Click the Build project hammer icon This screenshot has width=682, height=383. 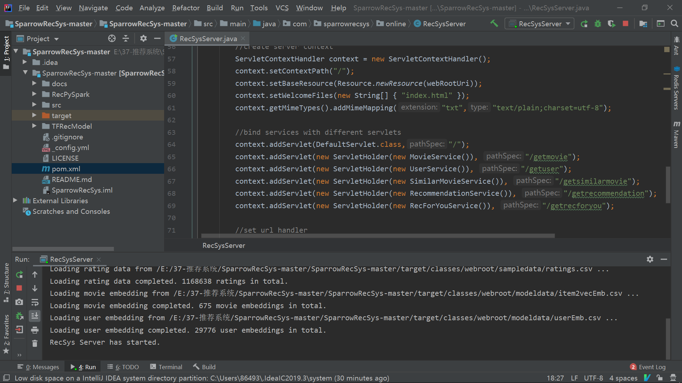(494, 23)
